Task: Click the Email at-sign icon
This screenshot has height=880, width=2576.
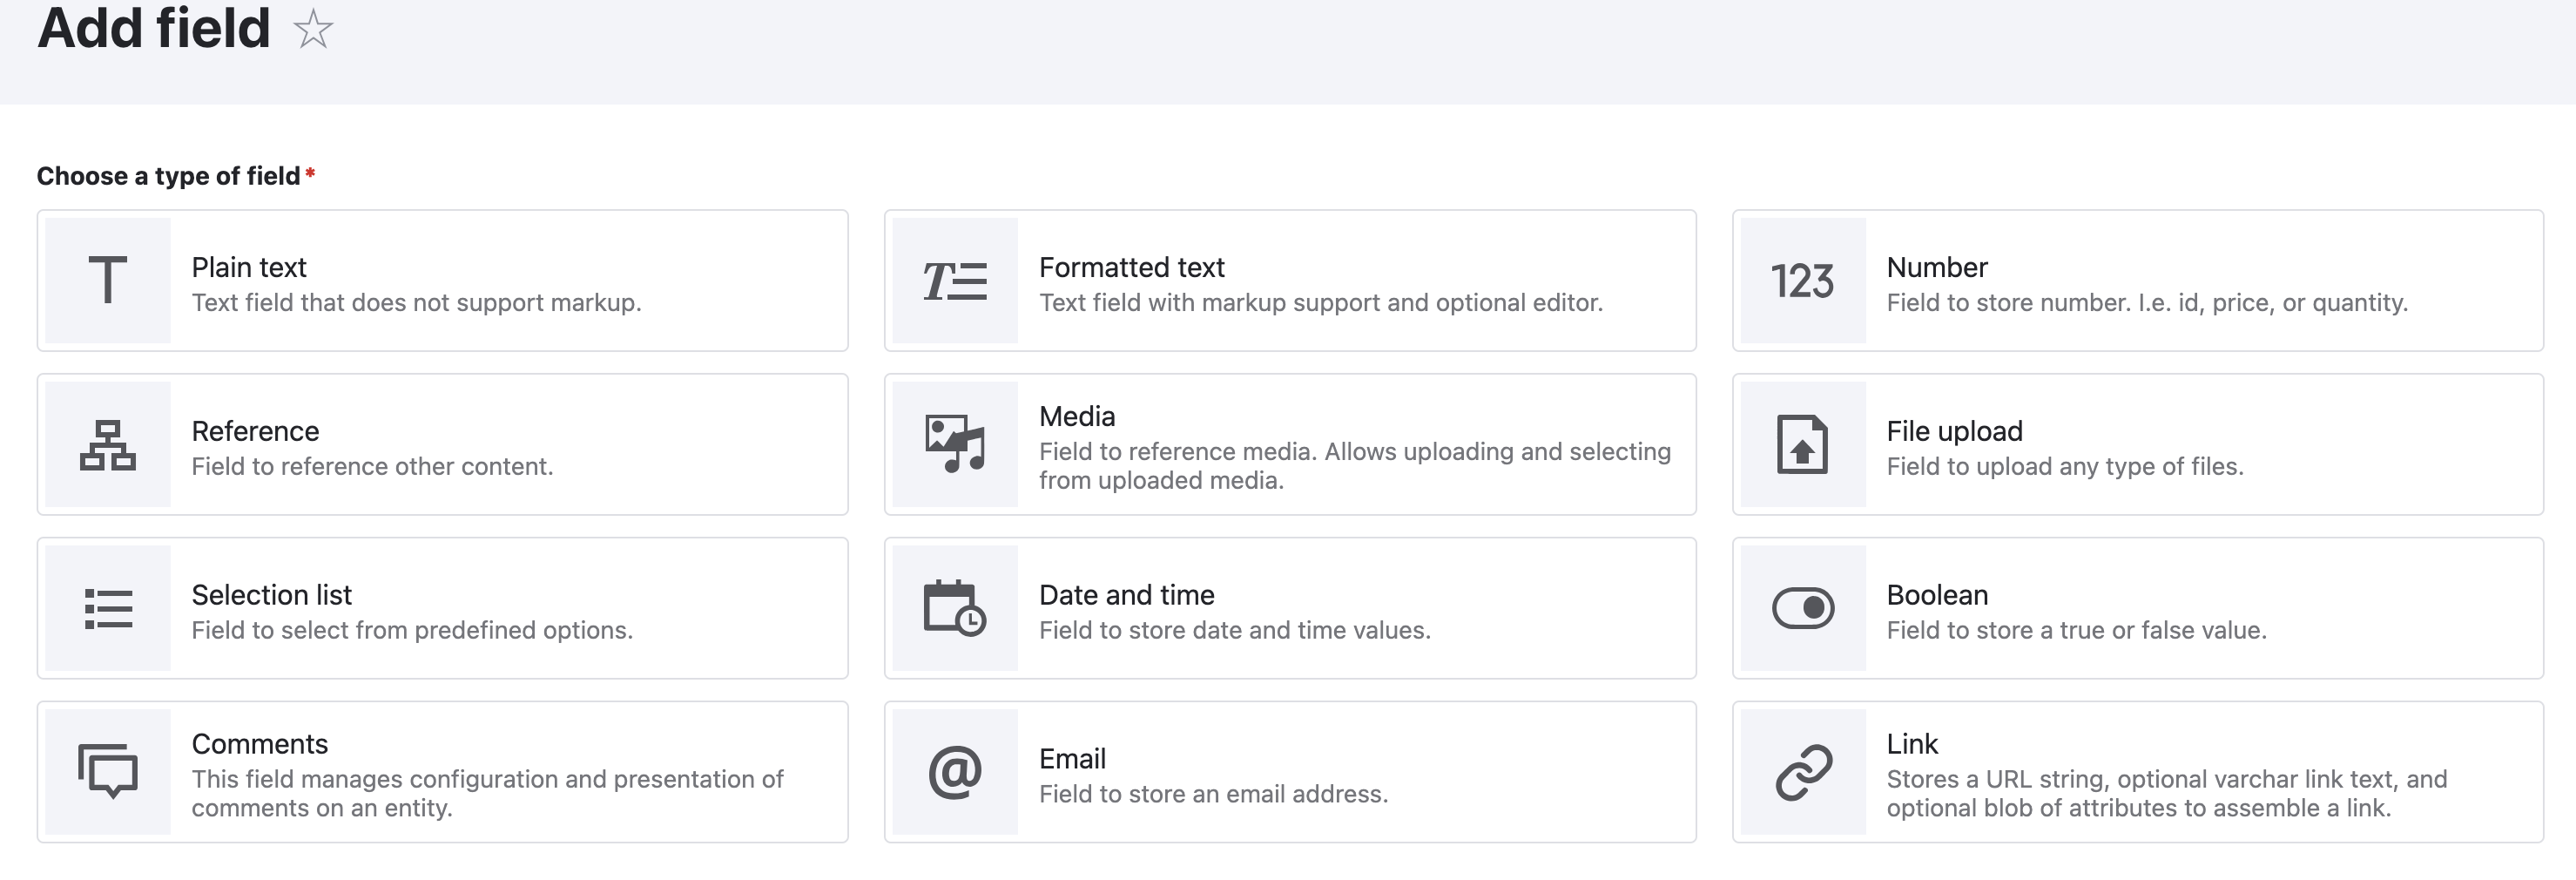Action: click(x=955, y=772)
